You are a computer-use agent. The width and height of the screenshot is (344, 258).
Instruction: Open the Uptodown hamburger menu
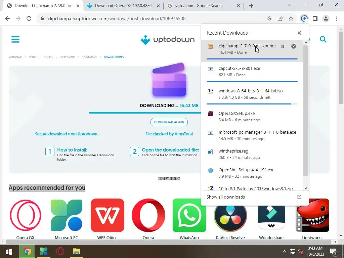click(x=15, y=39)
